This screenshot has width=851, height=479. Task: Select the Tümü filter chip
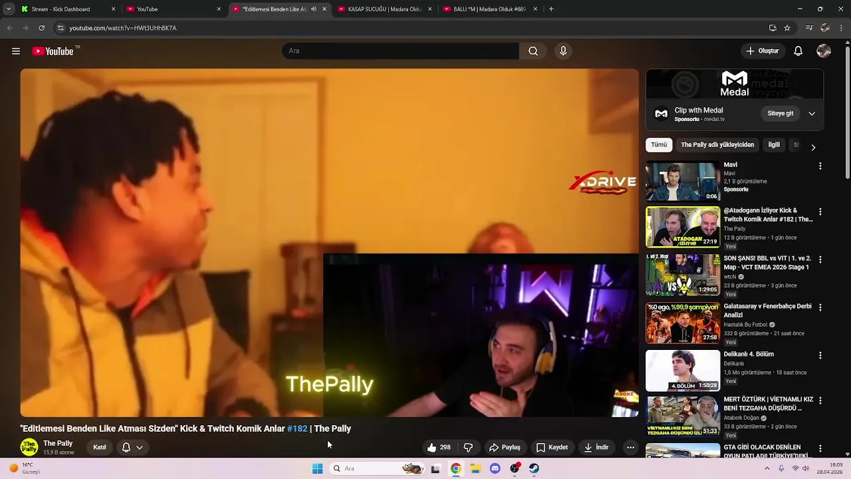[x=659, y=145]
